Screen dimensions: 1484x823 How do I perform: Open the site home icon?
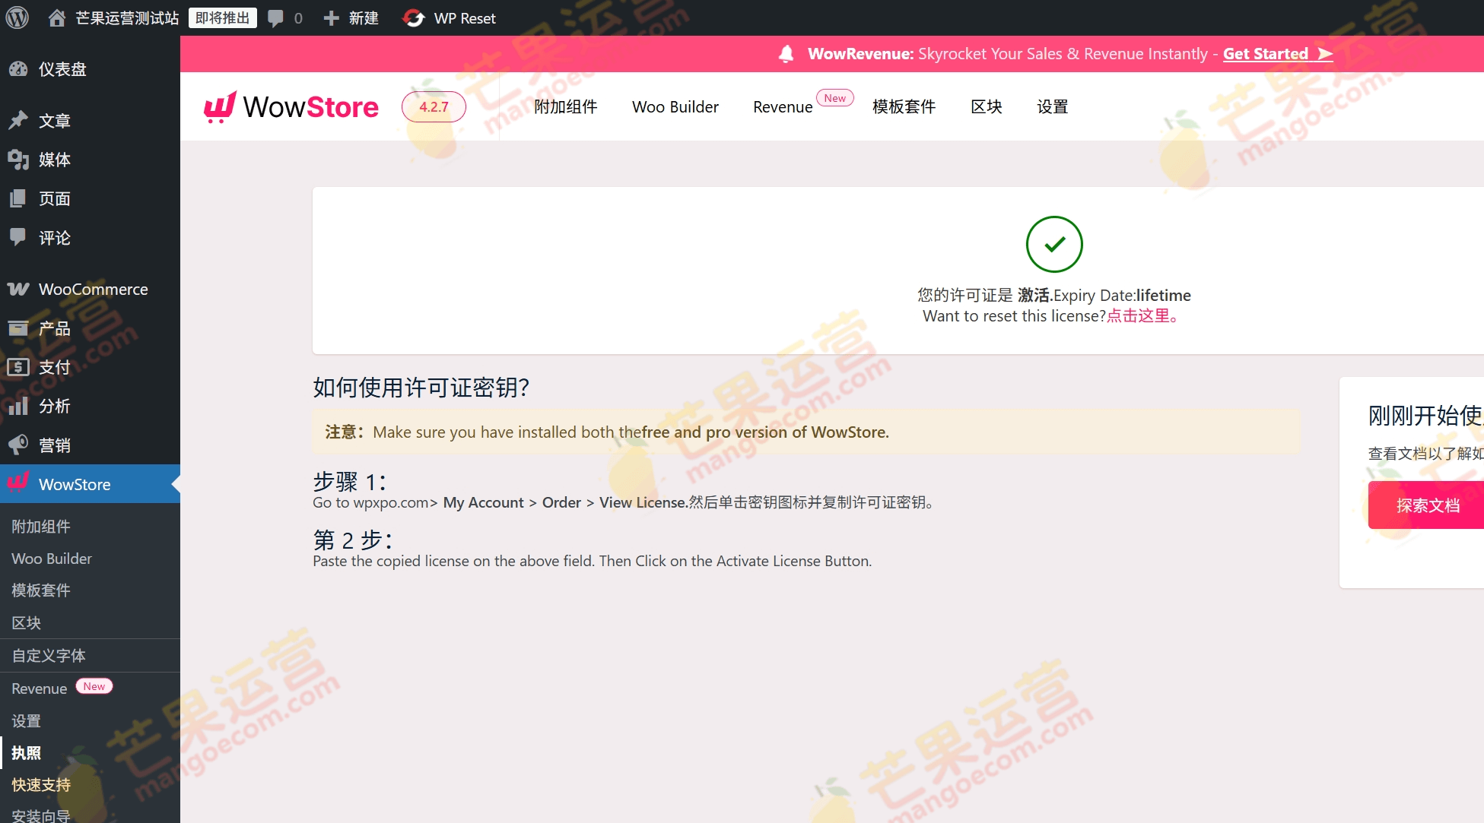(x=57, y=17)
